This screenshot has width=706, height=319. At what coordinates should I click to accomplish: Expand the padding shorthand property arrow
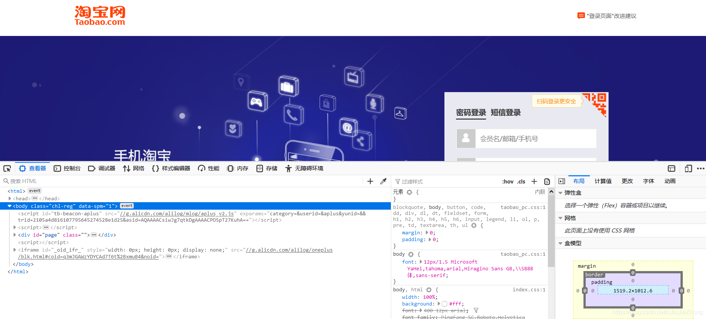coord(430,239)
